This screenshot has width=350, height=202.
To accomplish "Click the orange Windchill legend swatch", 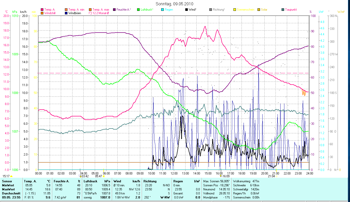I will coord(42,13).
